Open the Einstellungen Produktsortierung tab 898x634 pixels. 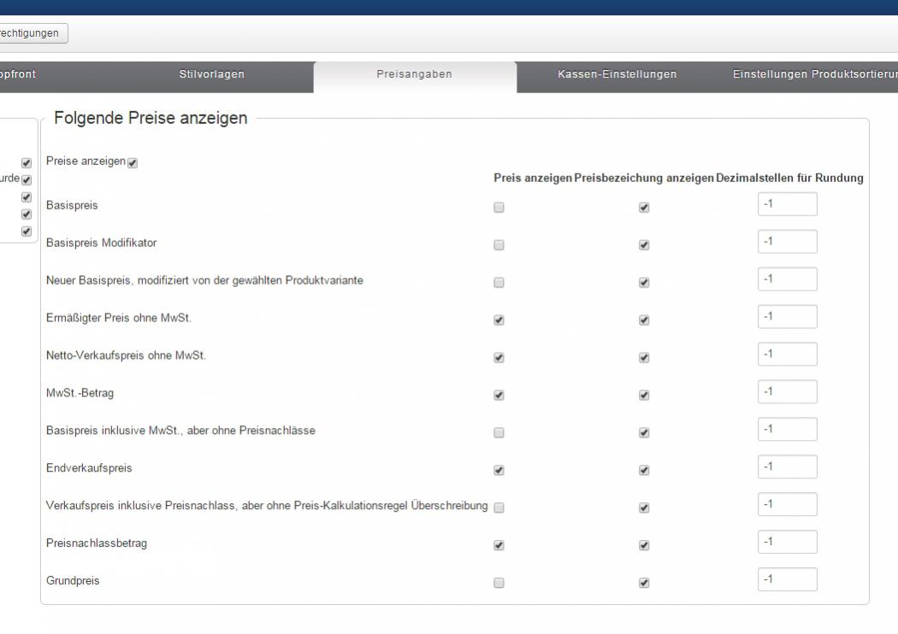(812, 74)
